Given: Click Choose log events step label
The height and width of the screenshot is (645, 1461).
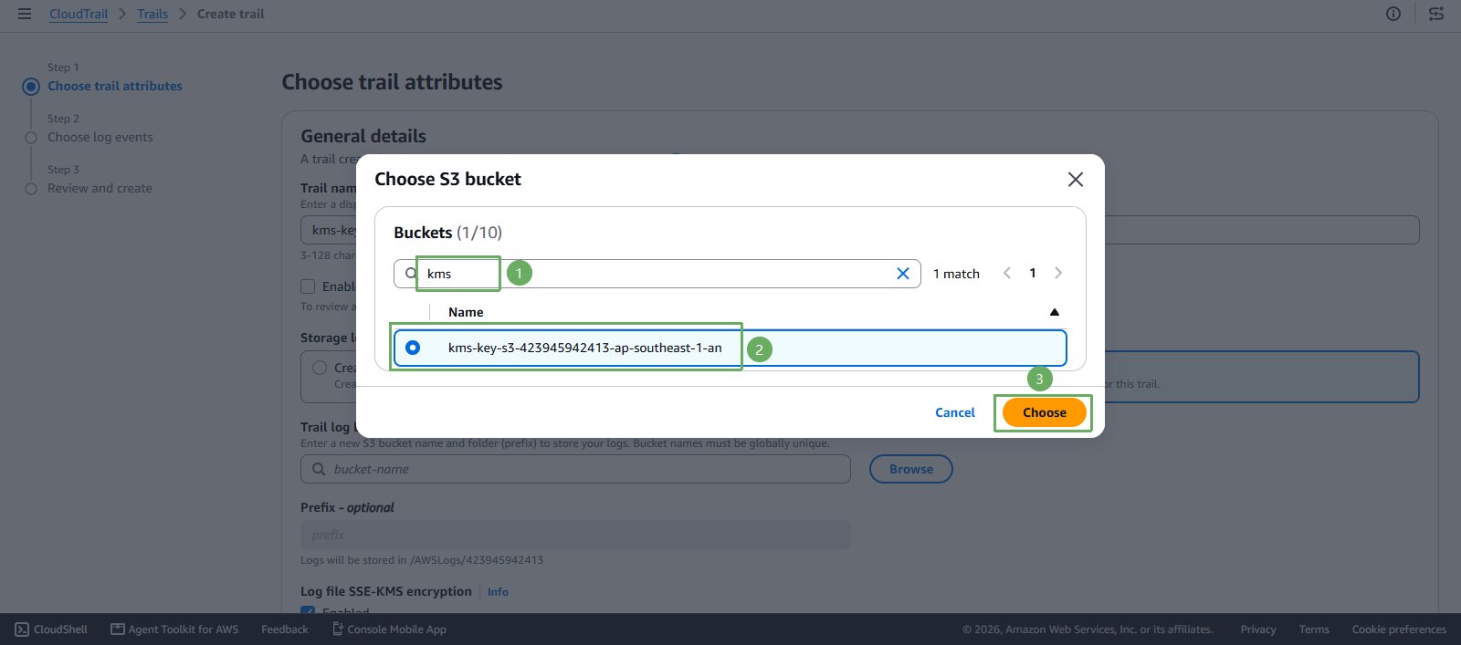Looking at the screenshot, I should (x=100, y=137).
